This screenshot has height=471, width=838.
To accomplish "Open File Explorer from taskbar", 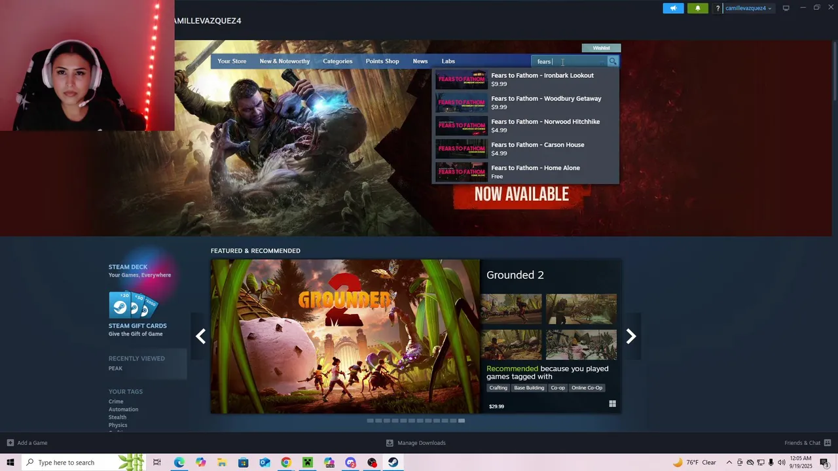I will click(222, 462).
